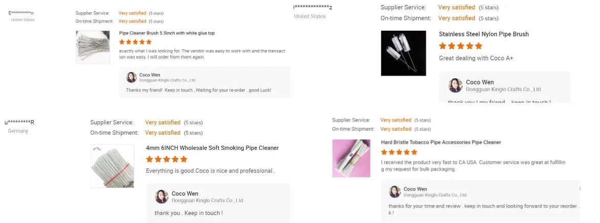The height and width of the screenshot is (223, 600).
Task: Open 'Stainless Steel Nylon Pipe Brush' product title
Action: 484,34
